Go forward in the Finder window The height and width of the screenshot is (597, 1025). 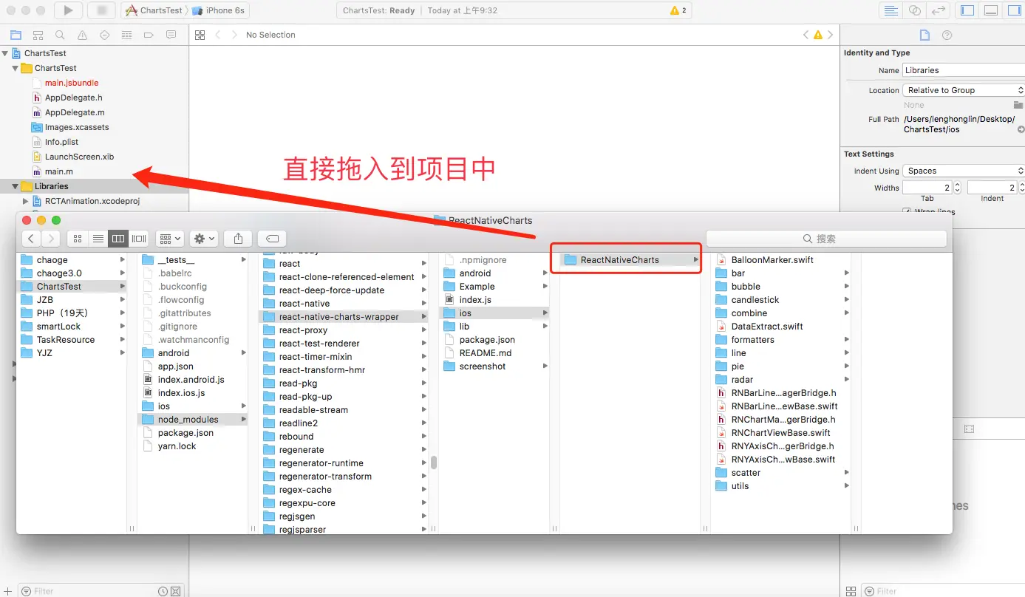click(50, 239)
